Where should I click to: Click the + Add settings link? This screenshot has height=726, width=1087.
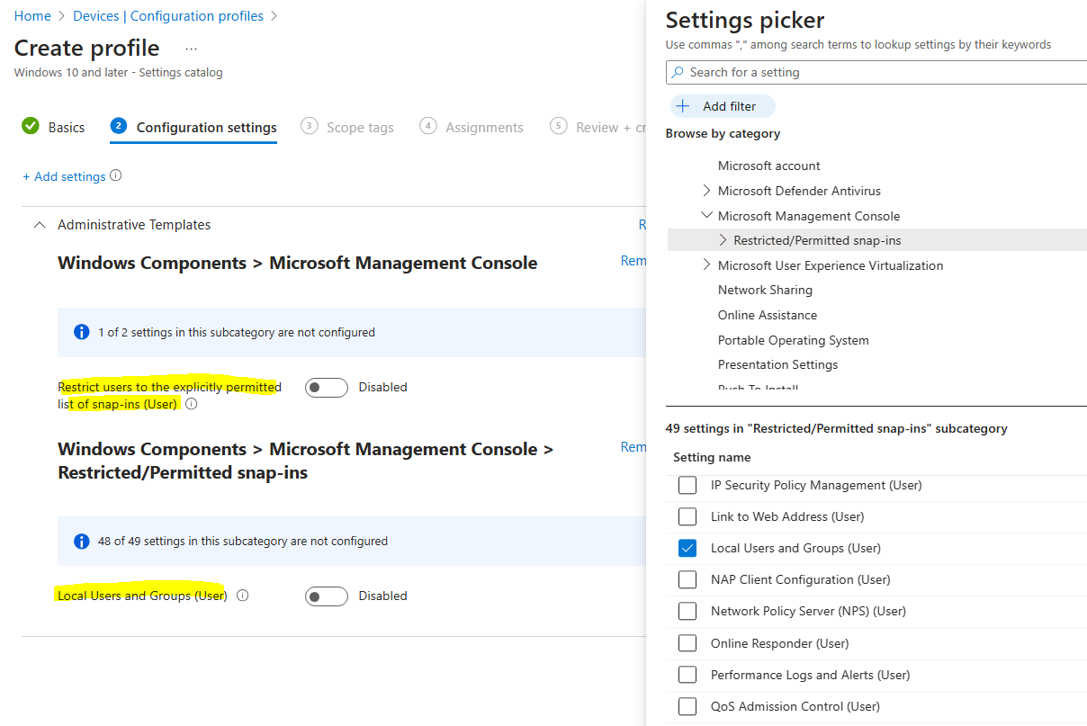[x=64, y=176]
